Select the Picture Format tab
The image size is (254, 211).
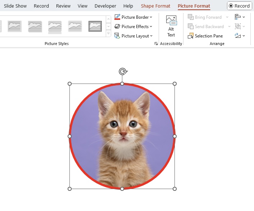click(194, 6)
